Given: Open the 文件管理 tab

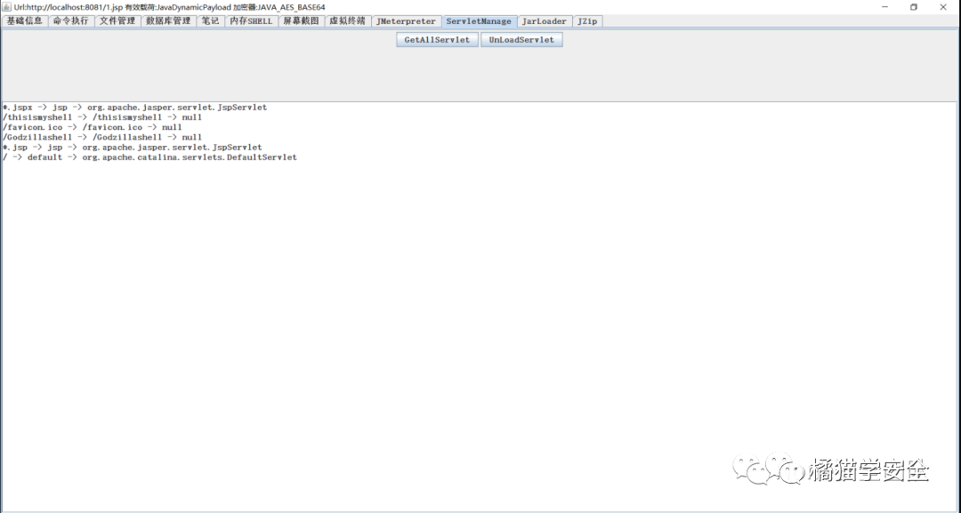Looking at the screenshot, I should click(117, 20).
